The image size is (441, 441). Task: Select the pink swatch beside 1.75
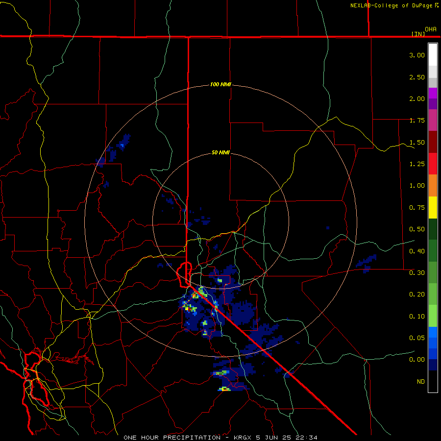point(433,120)
